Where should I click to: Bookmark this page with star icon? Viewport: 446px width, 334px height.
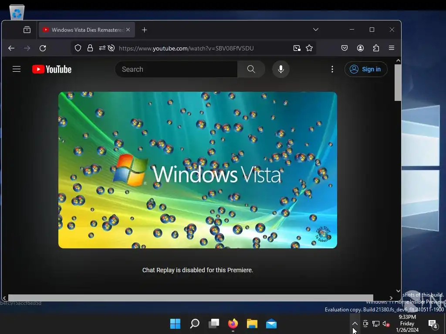click(x=309, y=48)
